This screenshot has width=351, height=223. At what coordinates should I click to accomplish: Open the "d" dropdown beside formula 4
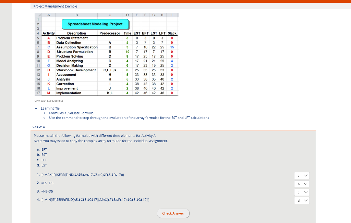tap(301, 200)
